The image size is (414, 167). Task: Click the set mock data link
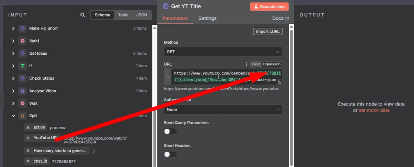(x=374, y=110)
